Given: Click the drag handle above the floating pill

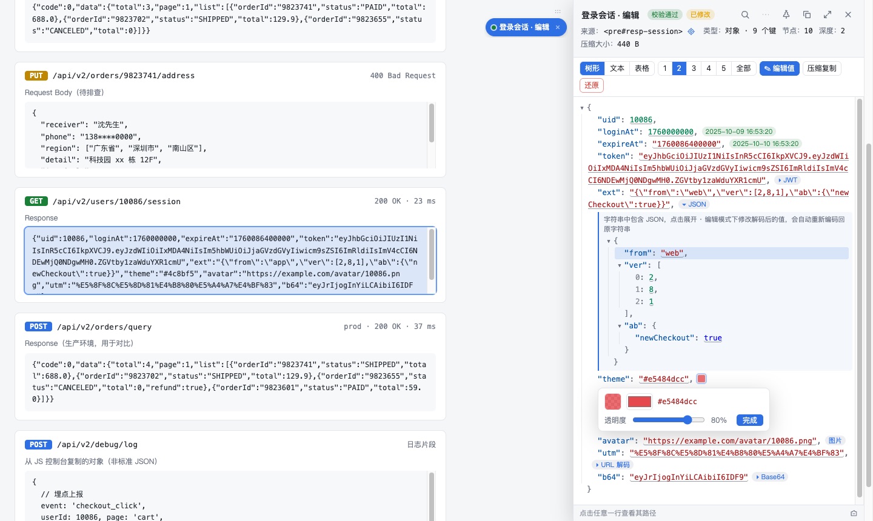Looking at the screenshot, I should point(558,12).
